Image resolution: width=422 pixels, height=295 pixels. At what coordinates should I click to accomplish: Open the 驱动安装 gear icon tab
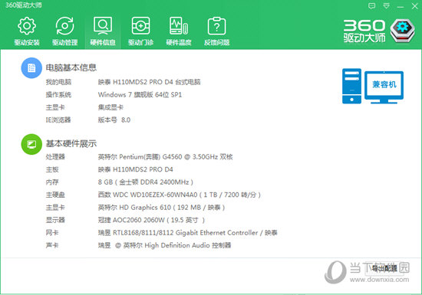pyautogui.click(x=27, y=31)
